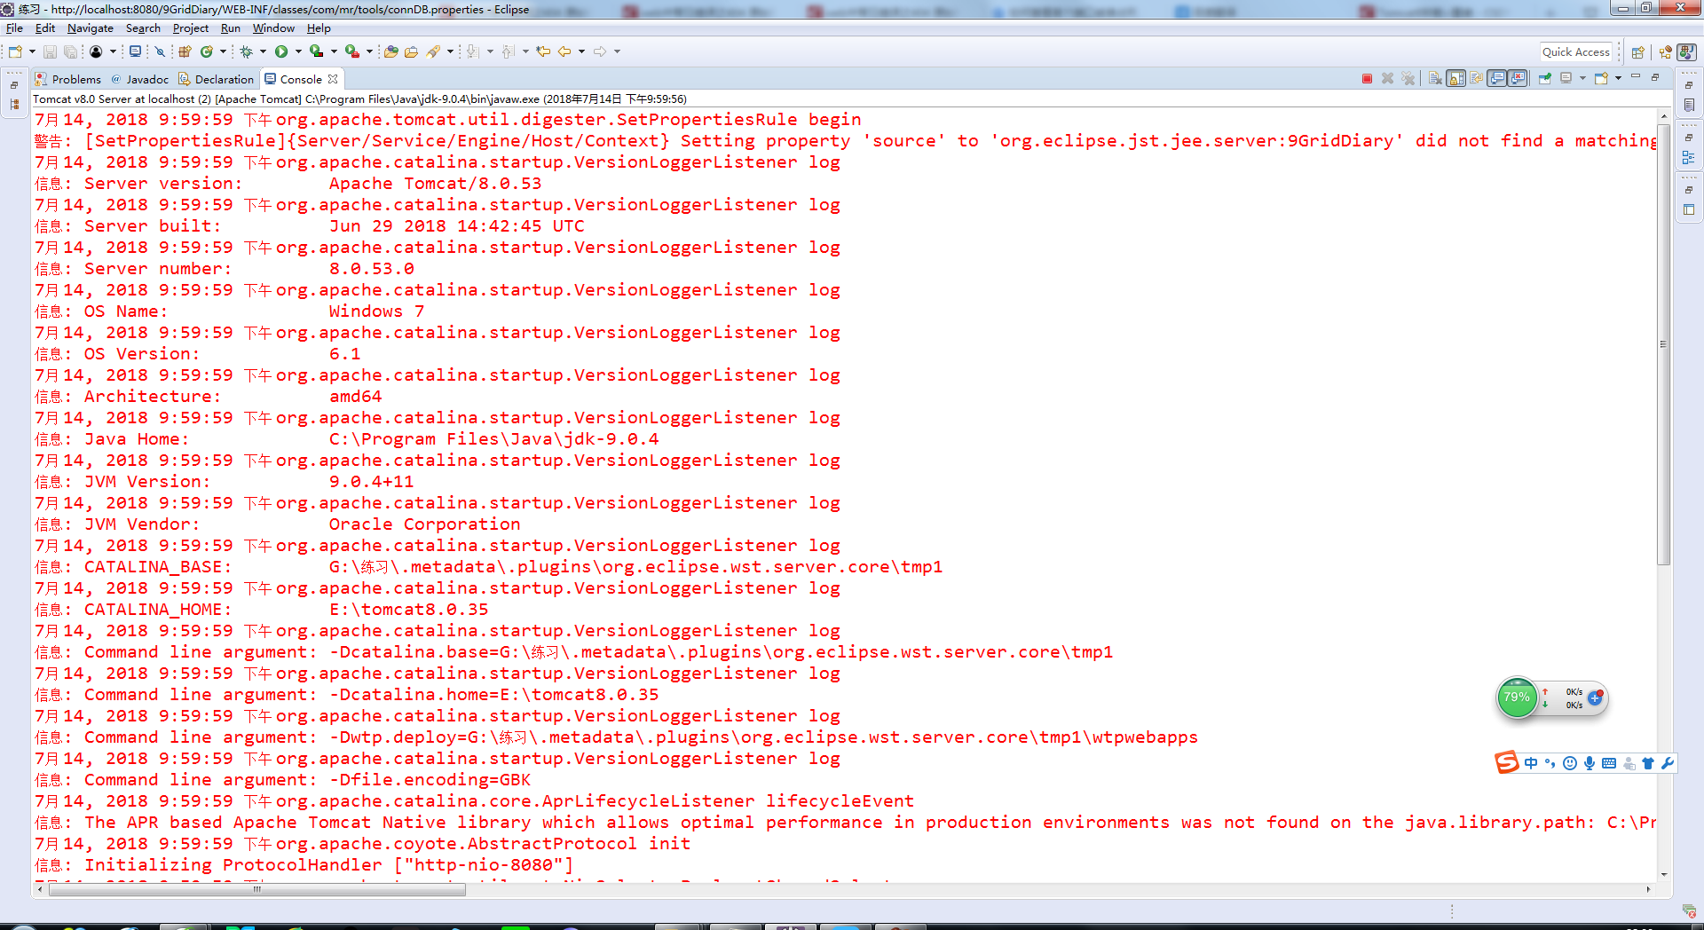1704x930 pixels.
Task: Click the Open Perspective icon
Action: point(1638,52)
